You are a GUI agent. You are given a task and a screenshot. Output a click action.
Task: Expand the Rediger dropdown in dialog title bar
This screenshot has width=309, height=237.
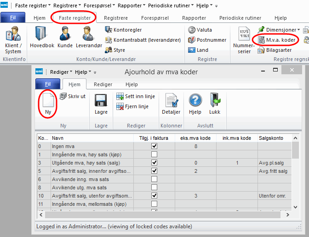[x=61, y=72]
